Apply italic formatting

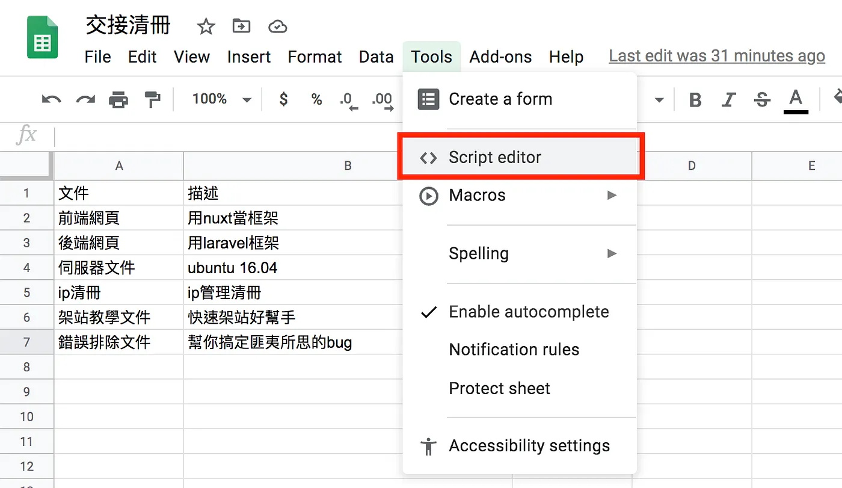tap(729, 99)
